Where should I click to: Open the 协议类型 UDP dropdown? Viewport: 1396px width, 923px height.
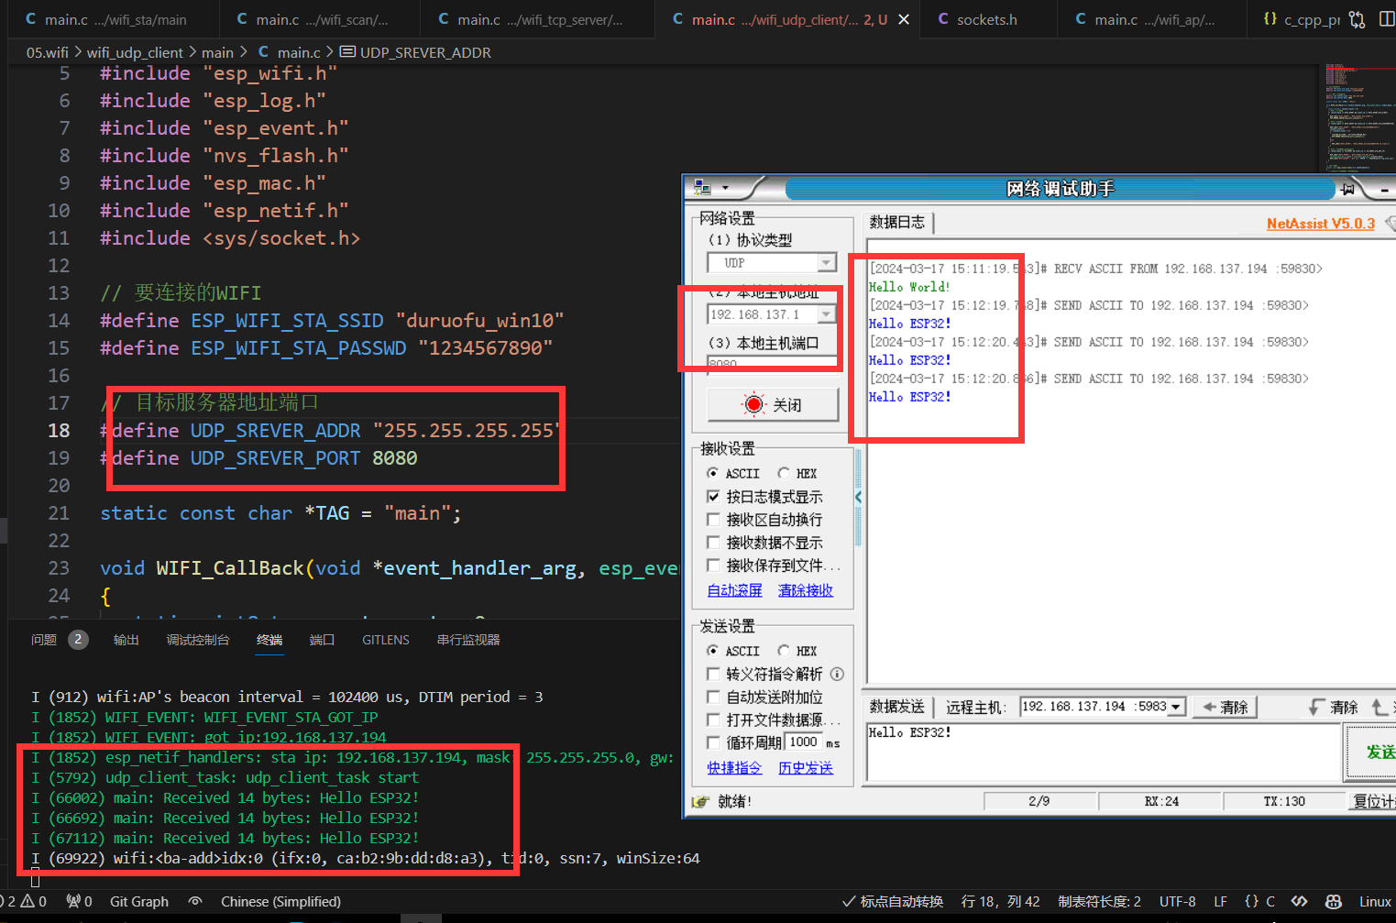click(x=826, y=263)
